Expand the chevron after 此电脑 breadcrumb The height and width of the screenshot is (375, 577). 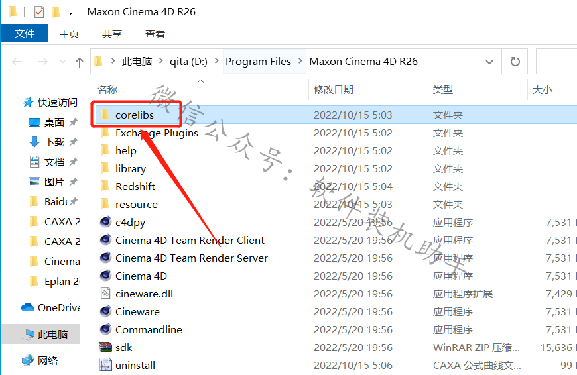[x=160, y=61]
